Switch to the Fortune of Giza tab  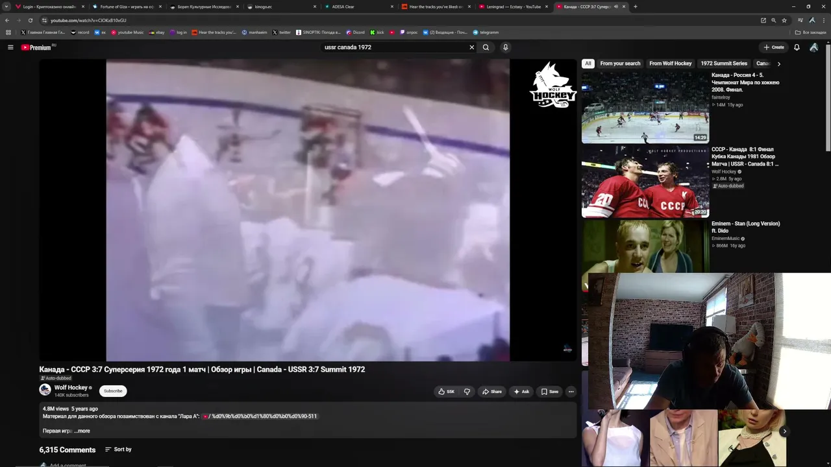click(x=127, y=6)
